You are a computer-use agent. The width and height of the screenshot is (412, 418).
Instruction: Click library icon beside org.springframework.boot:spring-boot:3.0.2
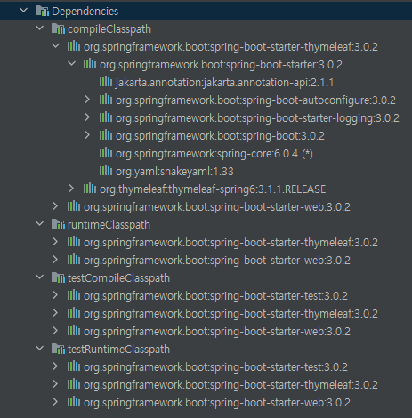click(106, 135)
